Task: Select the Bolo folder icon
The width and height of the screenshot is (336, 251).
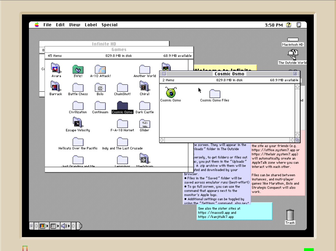Action: point(100,87)
